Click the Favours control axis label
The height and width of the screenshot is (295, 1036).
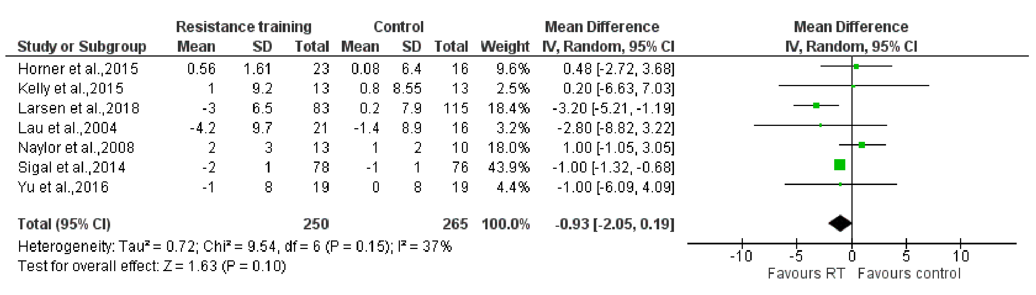point(909,274)
